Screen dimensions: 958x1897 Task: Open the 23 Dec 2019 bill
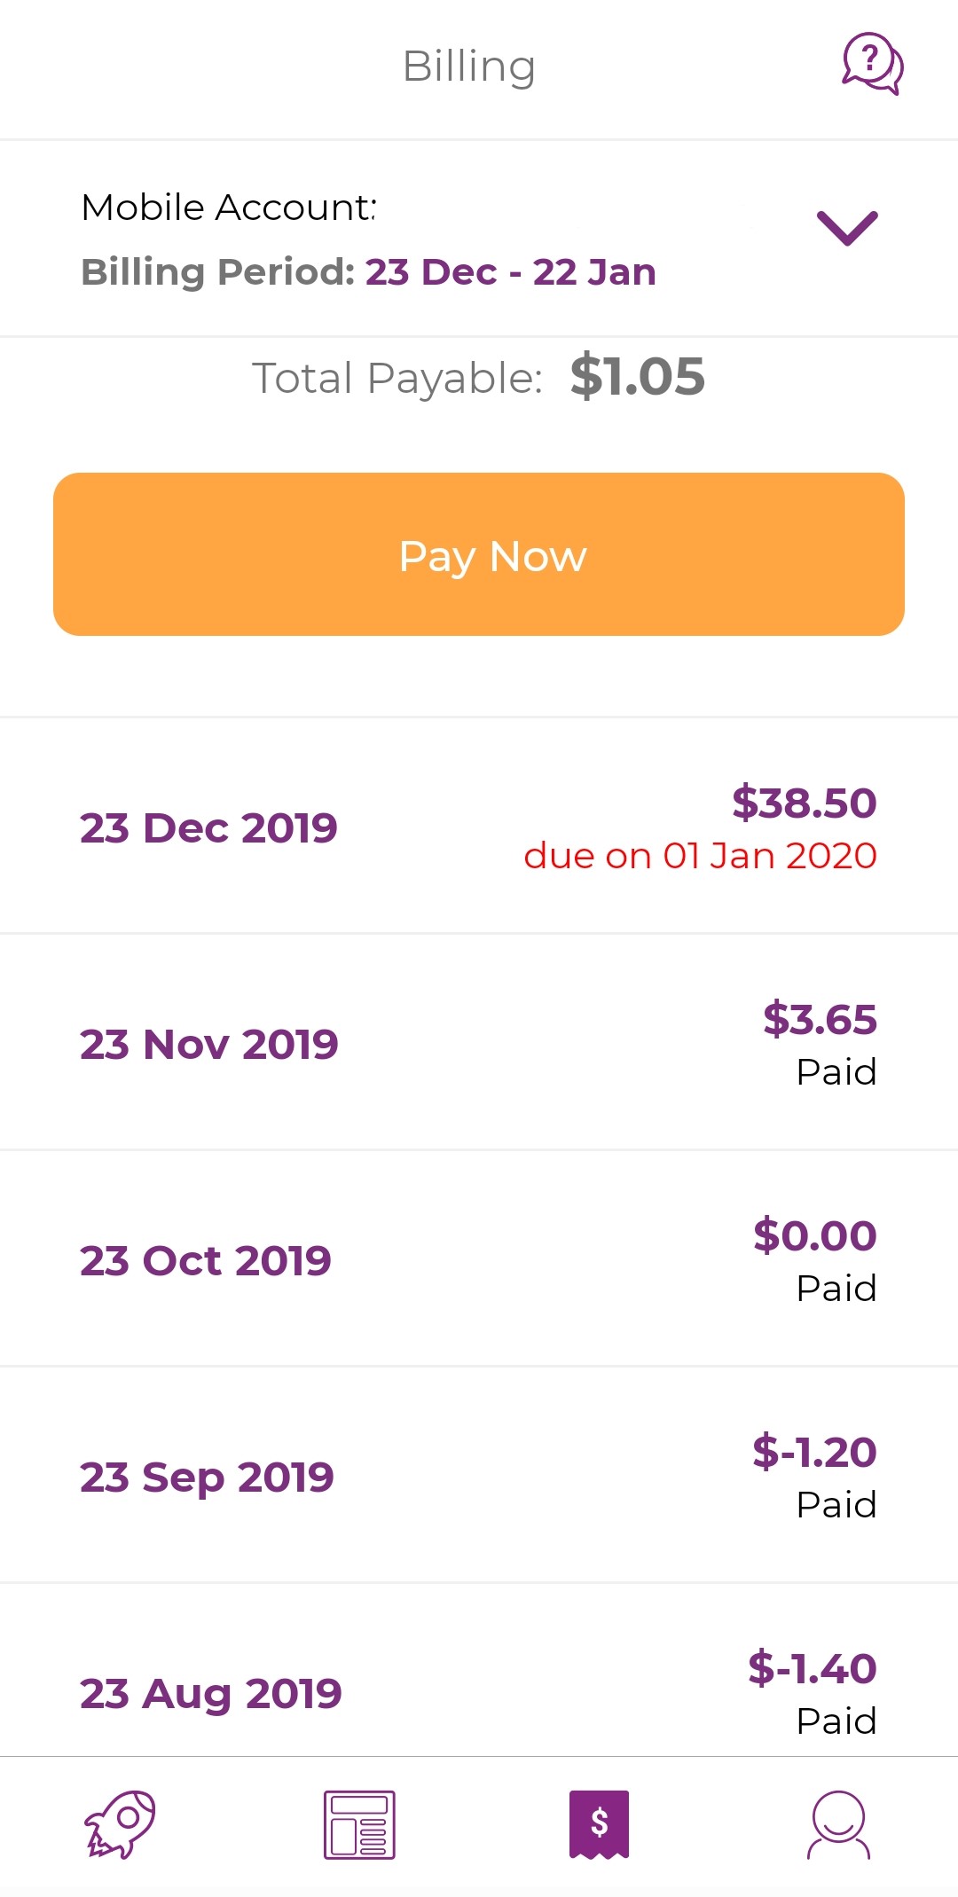(208, 828)
